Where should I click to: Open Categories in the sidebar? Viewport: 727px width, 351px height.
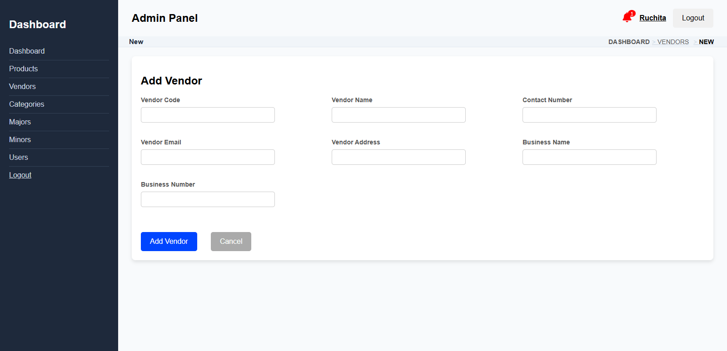27,104
